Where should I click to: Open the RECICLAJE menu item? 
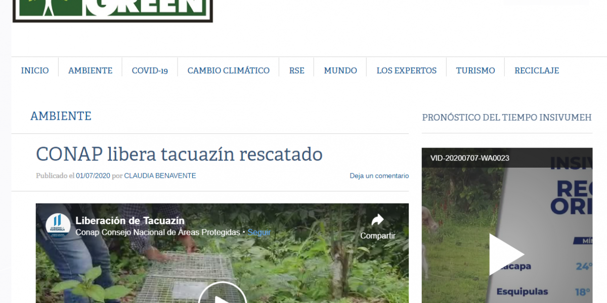coord(537,71)
